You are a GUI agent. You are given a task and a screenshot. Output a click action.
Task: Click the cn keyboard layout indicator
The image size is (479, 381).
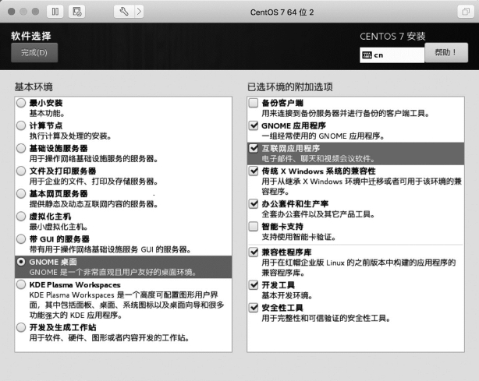pos(392,55)
